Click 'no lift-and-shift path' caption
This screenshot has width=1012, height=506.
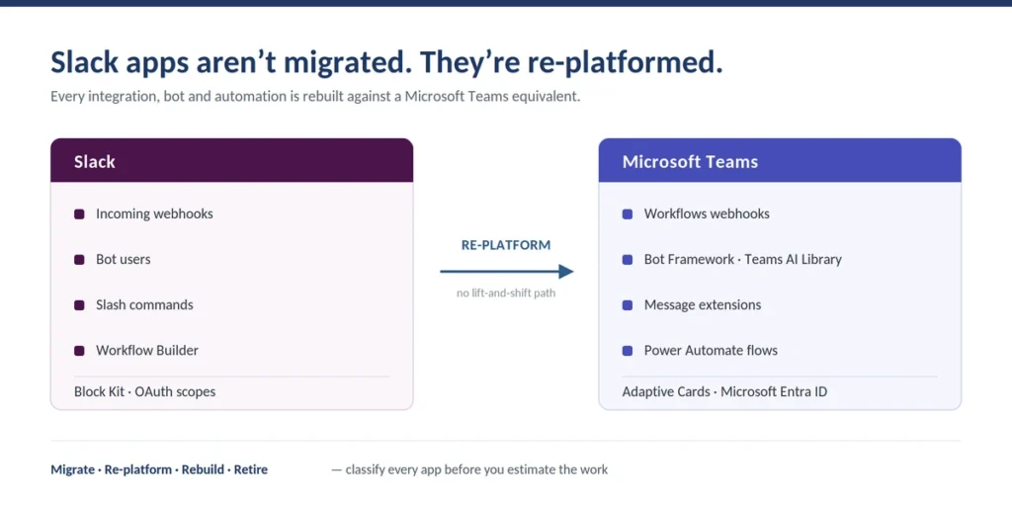[x=506, y=293]
